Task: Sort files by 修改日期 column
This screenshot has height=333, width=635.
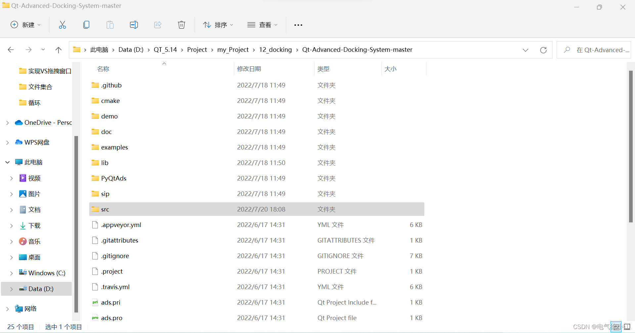Action: pos(249,69)
